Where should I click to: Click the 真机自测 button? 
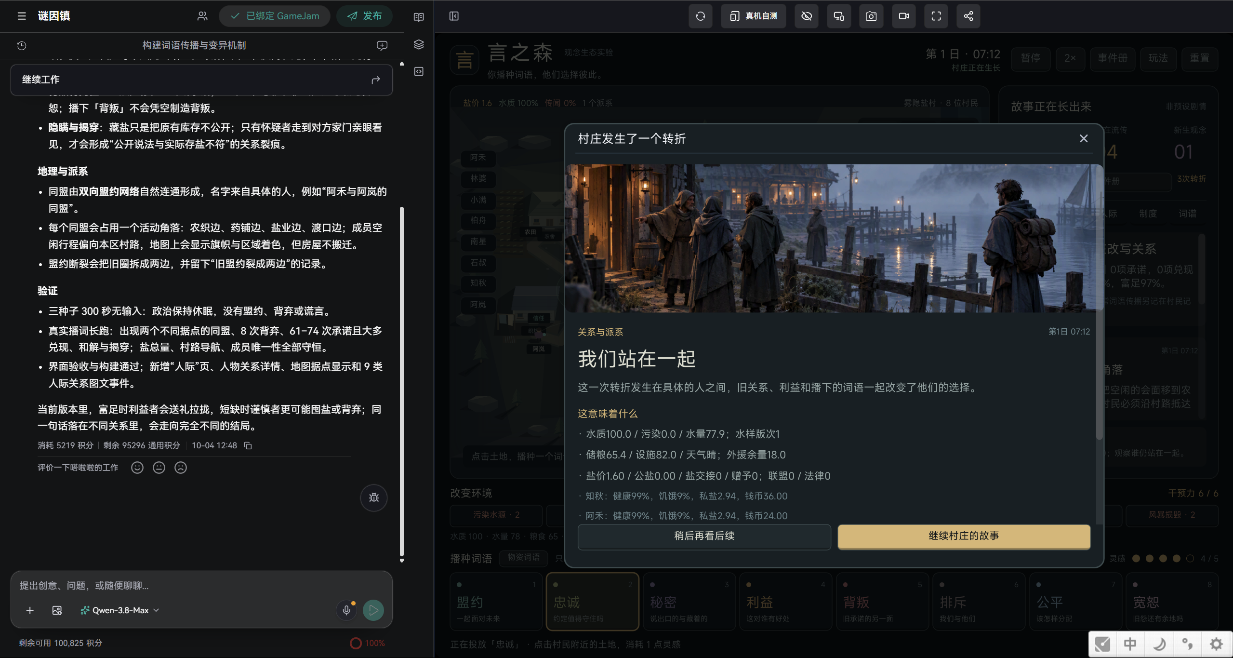[754, 16]
